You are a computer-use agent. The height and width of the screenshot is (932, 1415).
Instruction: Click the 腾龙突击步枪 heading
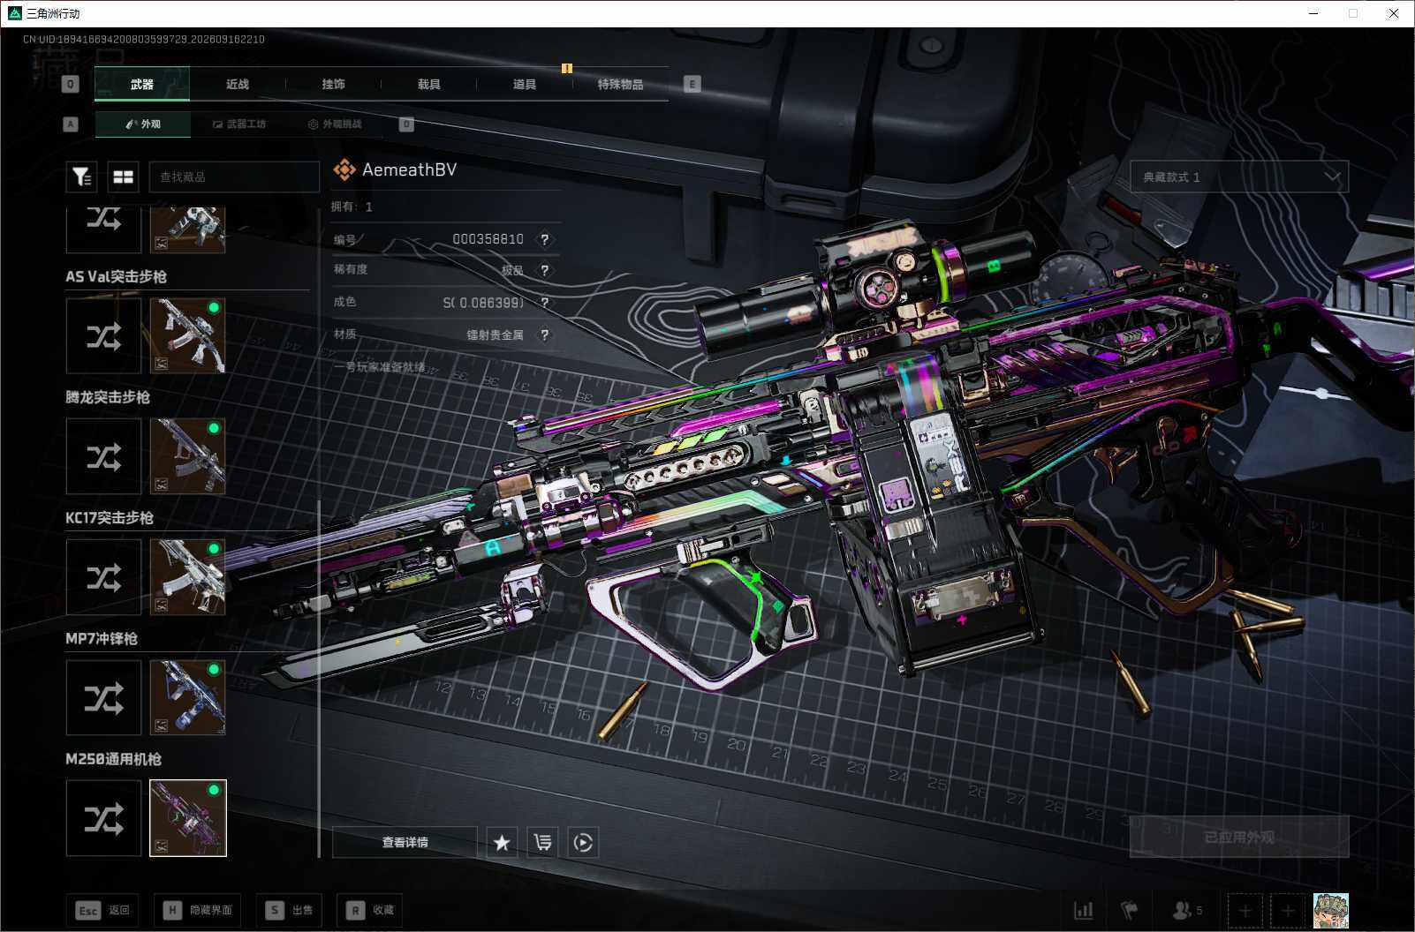tap(108, 397)
